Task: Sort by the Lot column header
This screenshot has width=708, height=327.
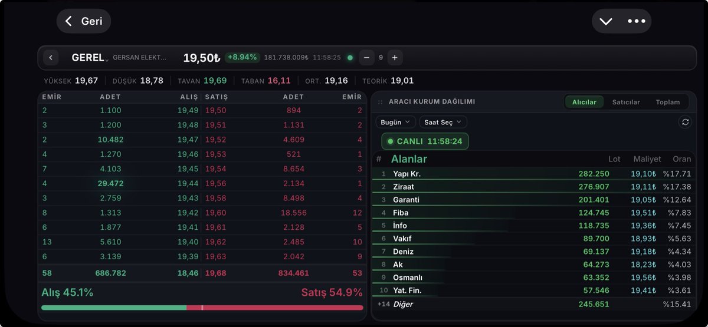Action: tap(614, 159)
